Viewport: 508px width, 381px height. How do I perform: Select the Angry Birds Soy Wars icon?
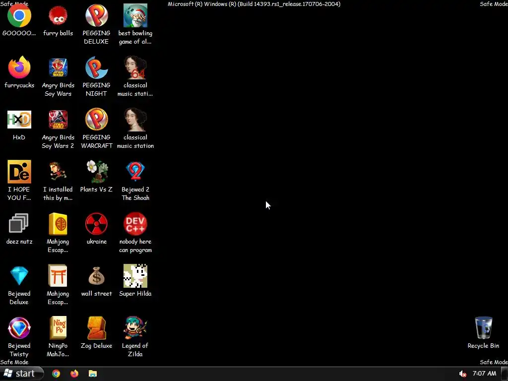point(58,67)
